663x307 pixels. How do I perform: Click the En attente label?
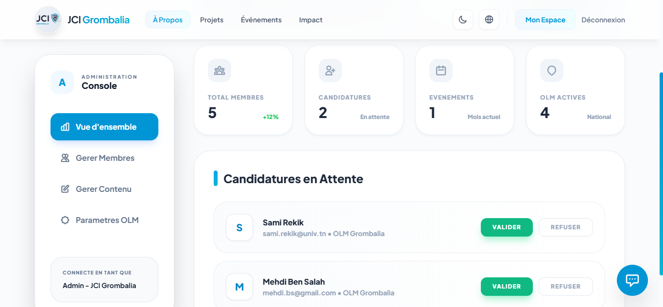click(x=375, y=117)
